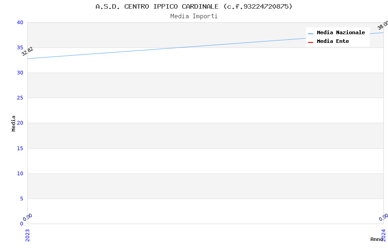Click the blue Media Nazionale legend swatch
The image size is (388, 251).
[310, 33]
